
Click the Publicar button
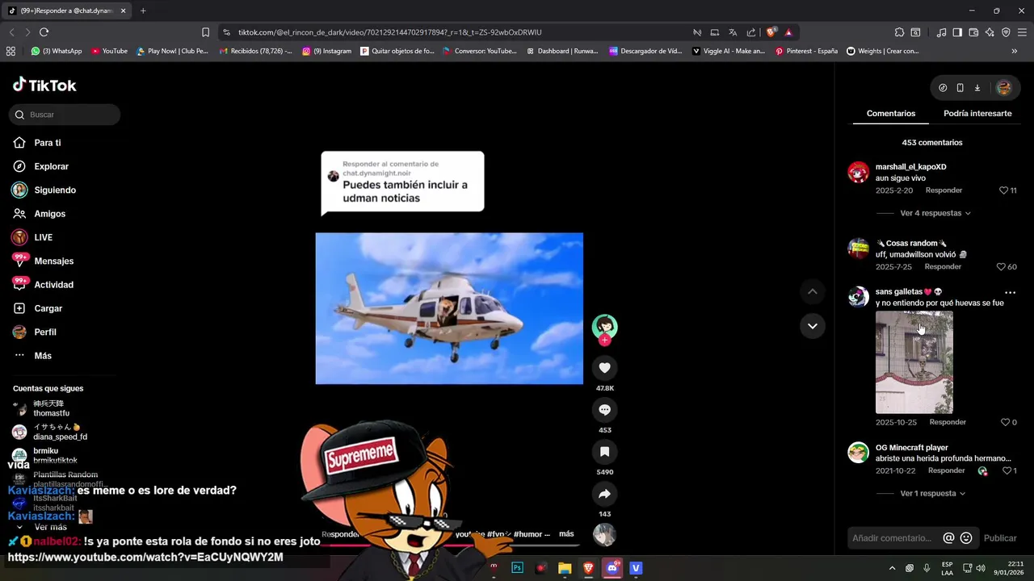(x=1000, y=538)
